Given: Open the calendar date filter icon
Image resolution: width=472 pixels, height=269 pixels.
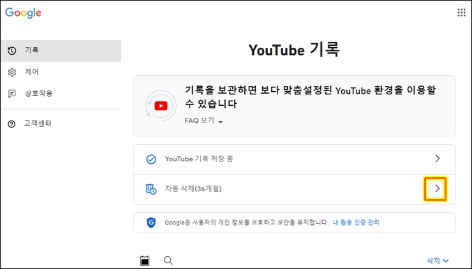Looking at the screenshot, I should [x=145, y=261].
